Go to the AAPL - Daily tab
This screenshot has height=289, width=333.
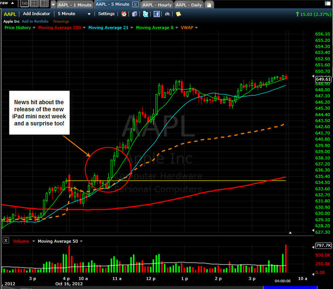pos(188,5)
